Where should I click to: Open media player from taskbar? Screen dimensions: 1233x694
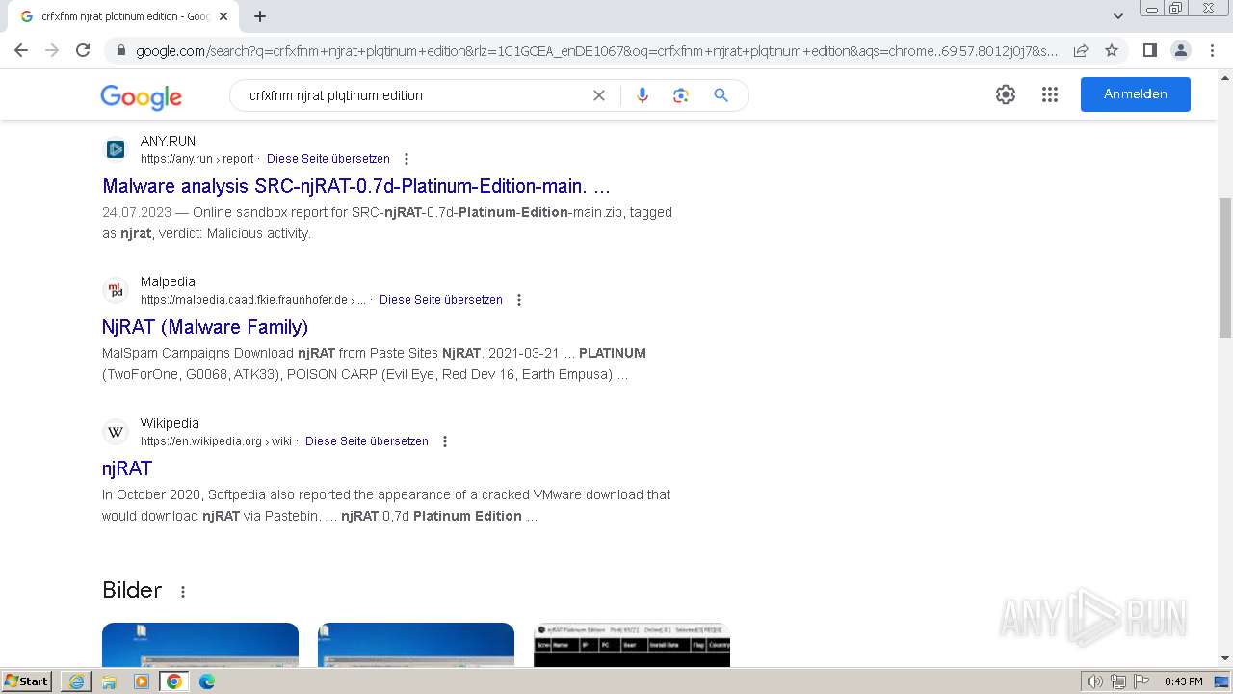[142, 681]
